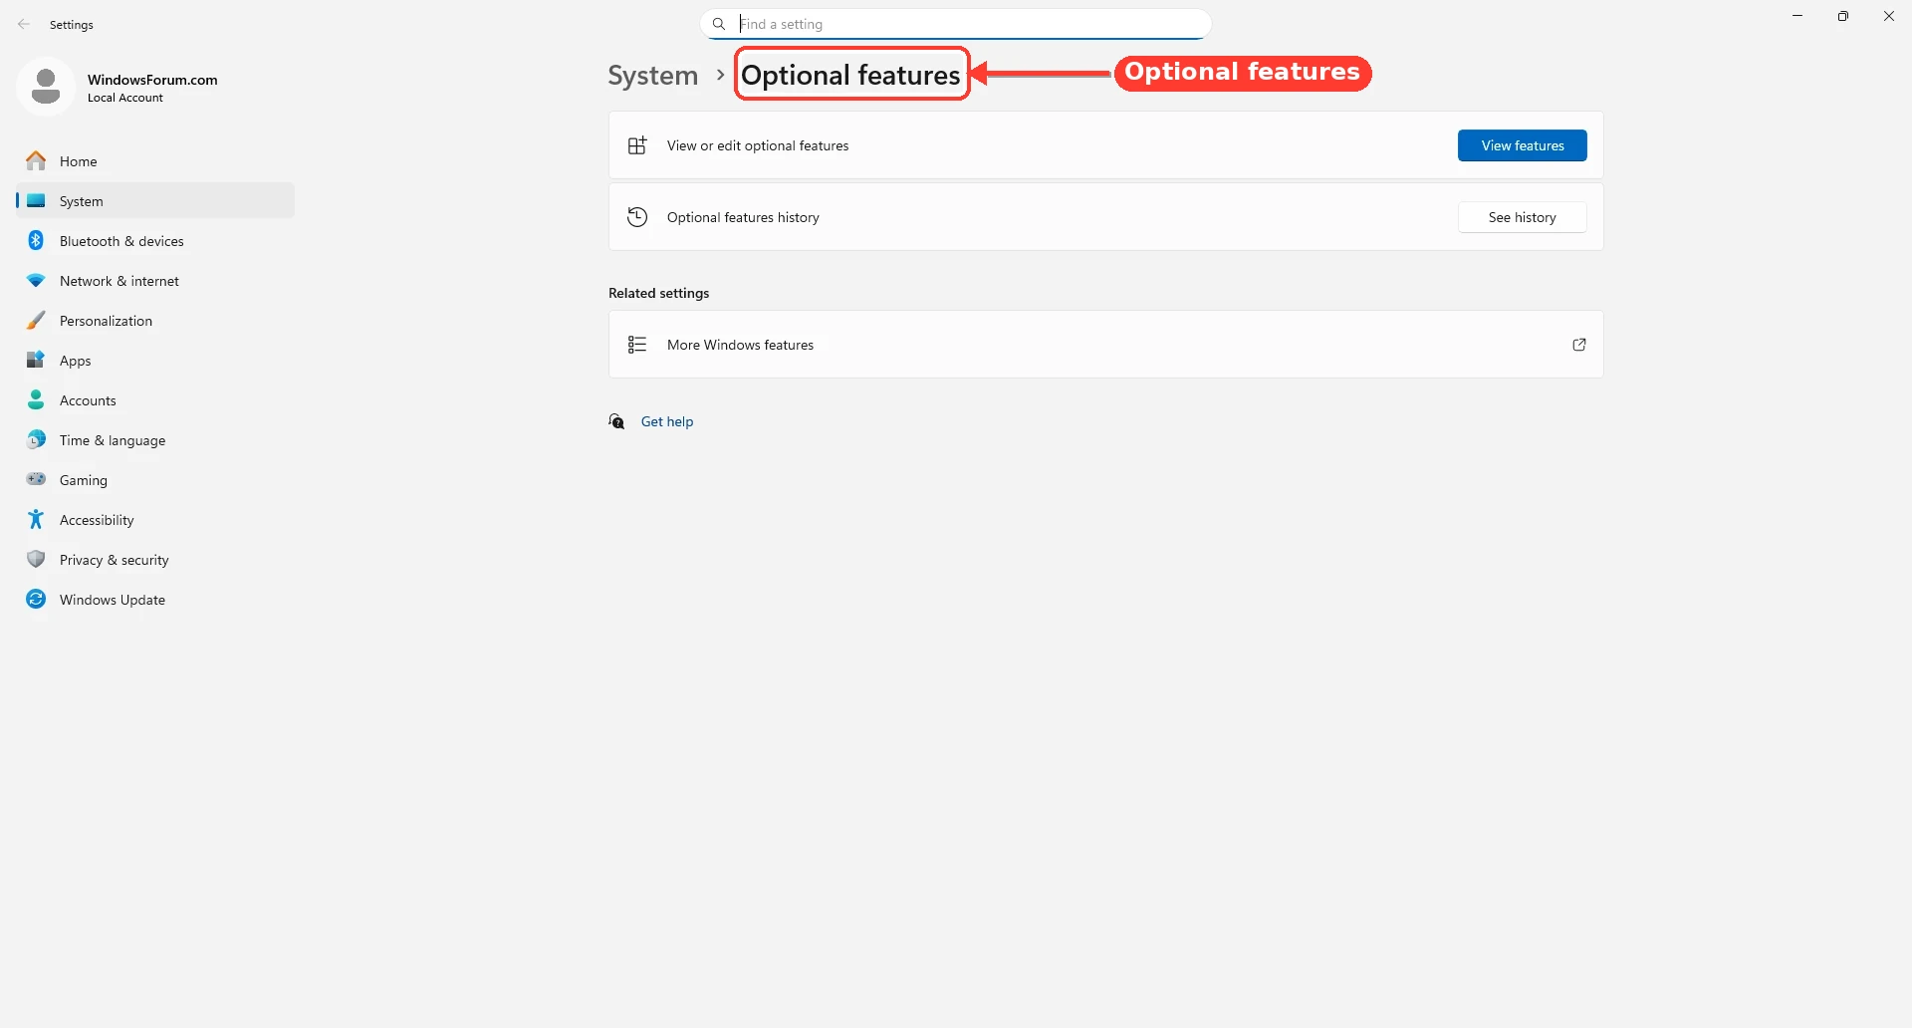Click the System monitor icon in sidebar

36,200
